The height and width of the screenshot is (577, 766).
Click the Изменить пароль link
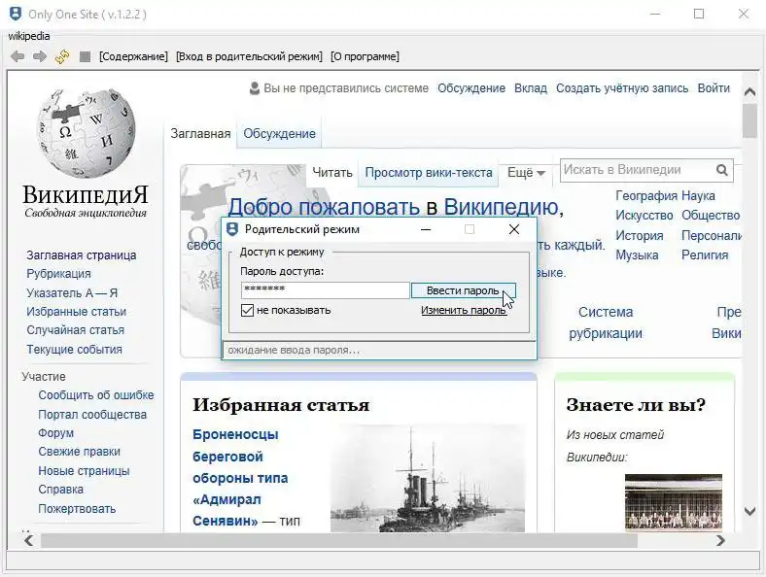(x=464, y=310)
